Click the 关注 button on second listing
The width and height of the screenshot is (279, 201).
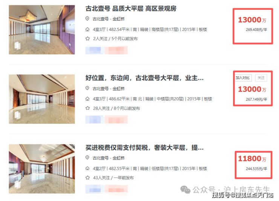pyautogui.click(x=261, y=78)
